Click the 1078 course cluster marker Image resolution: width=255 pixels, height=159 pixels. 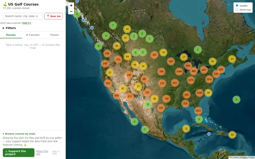tap(191, 80)
